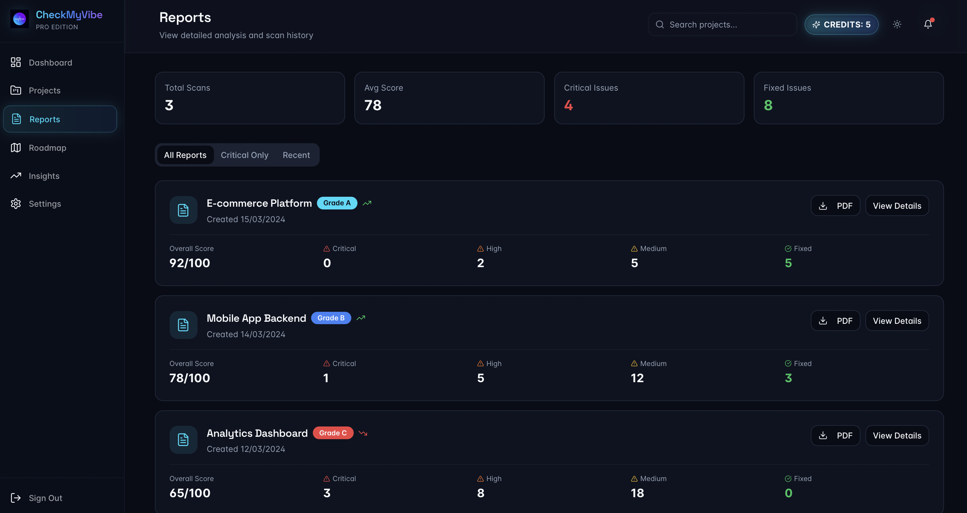Open the Roadmap page
This screenshot has width=967, height=513.
pyautogui.click(x=47, y=148)
